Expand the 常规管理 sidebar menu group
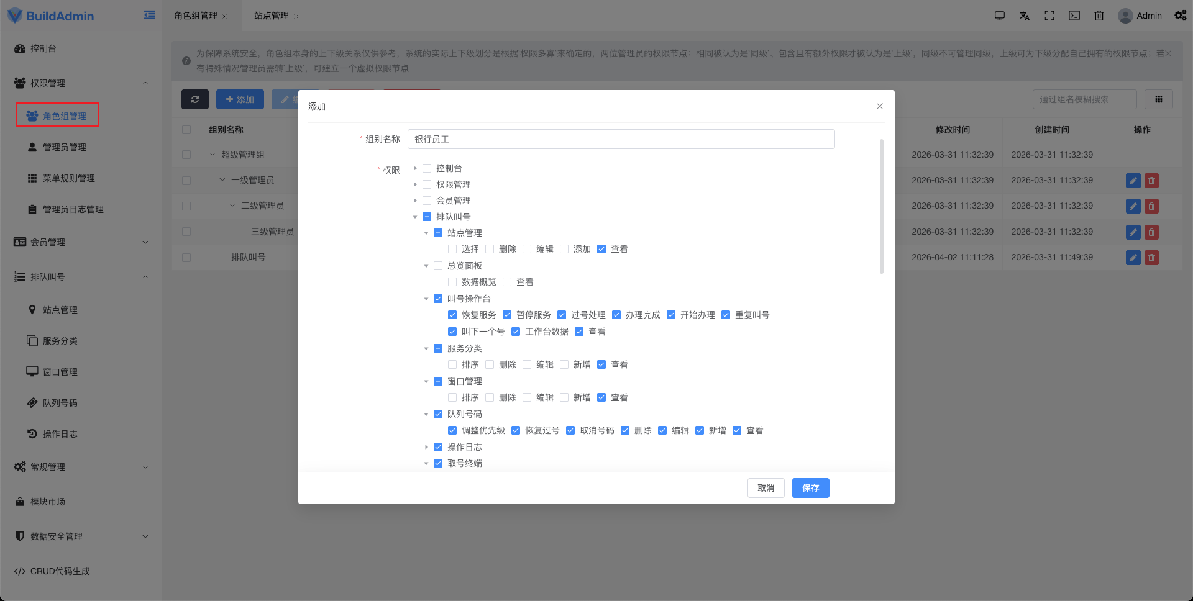The height and width of the screenshot is (601, 1193). click(81, 467)
